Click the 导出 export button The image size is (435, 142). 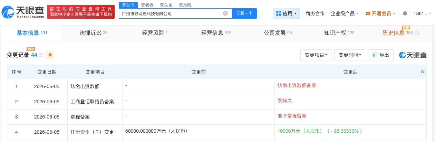(381, 55)
